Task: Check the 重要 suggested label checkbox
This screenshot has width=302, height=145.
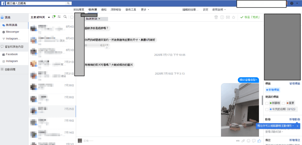Action: pos(283,103)
